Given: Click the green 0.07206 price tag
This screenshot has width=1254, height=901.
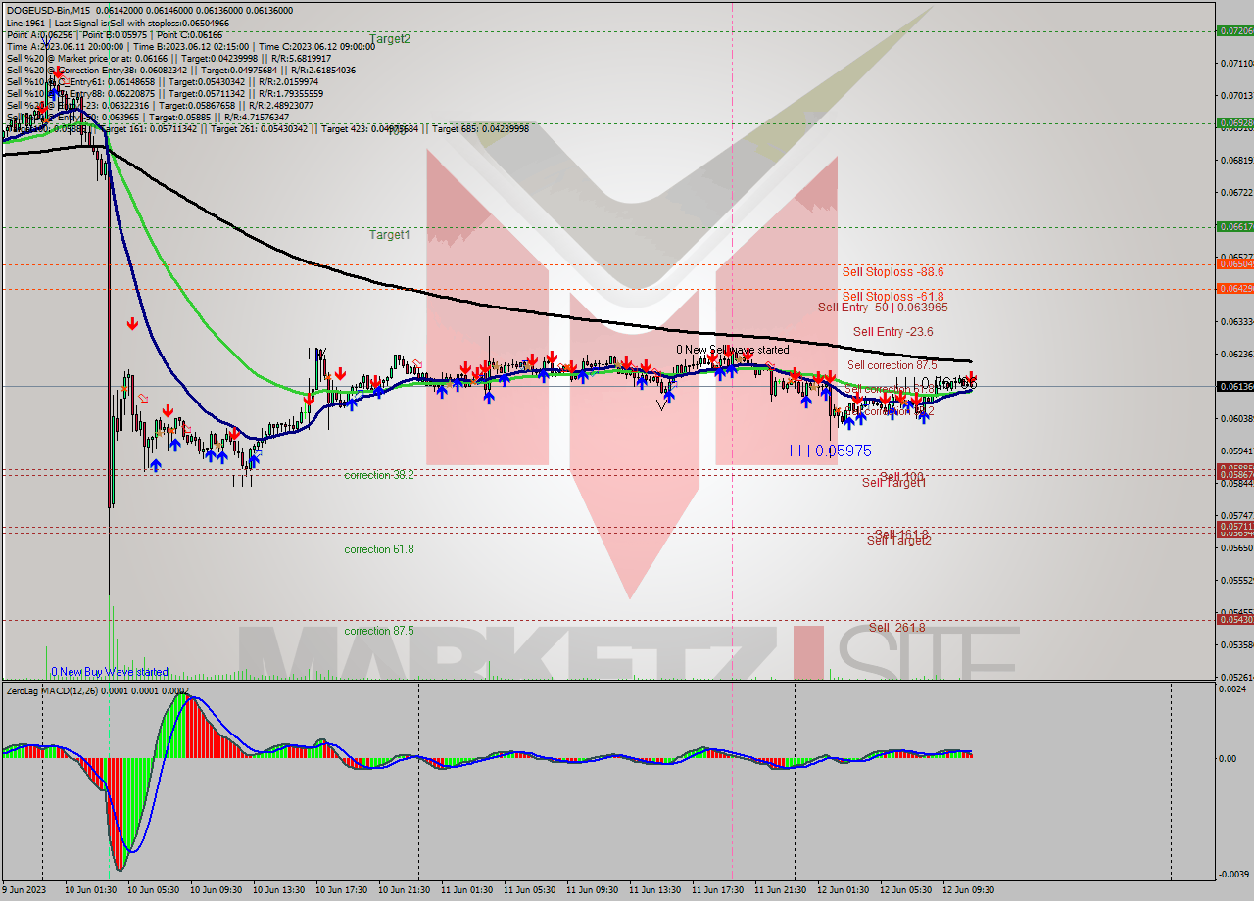Looking at the screenshot, I should pos(1234,31).
